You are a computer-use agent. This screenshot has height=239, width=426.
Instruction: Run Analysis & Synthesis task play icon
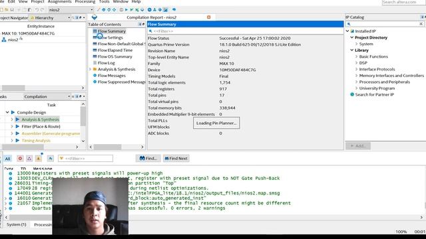click(x=17, y=119)
